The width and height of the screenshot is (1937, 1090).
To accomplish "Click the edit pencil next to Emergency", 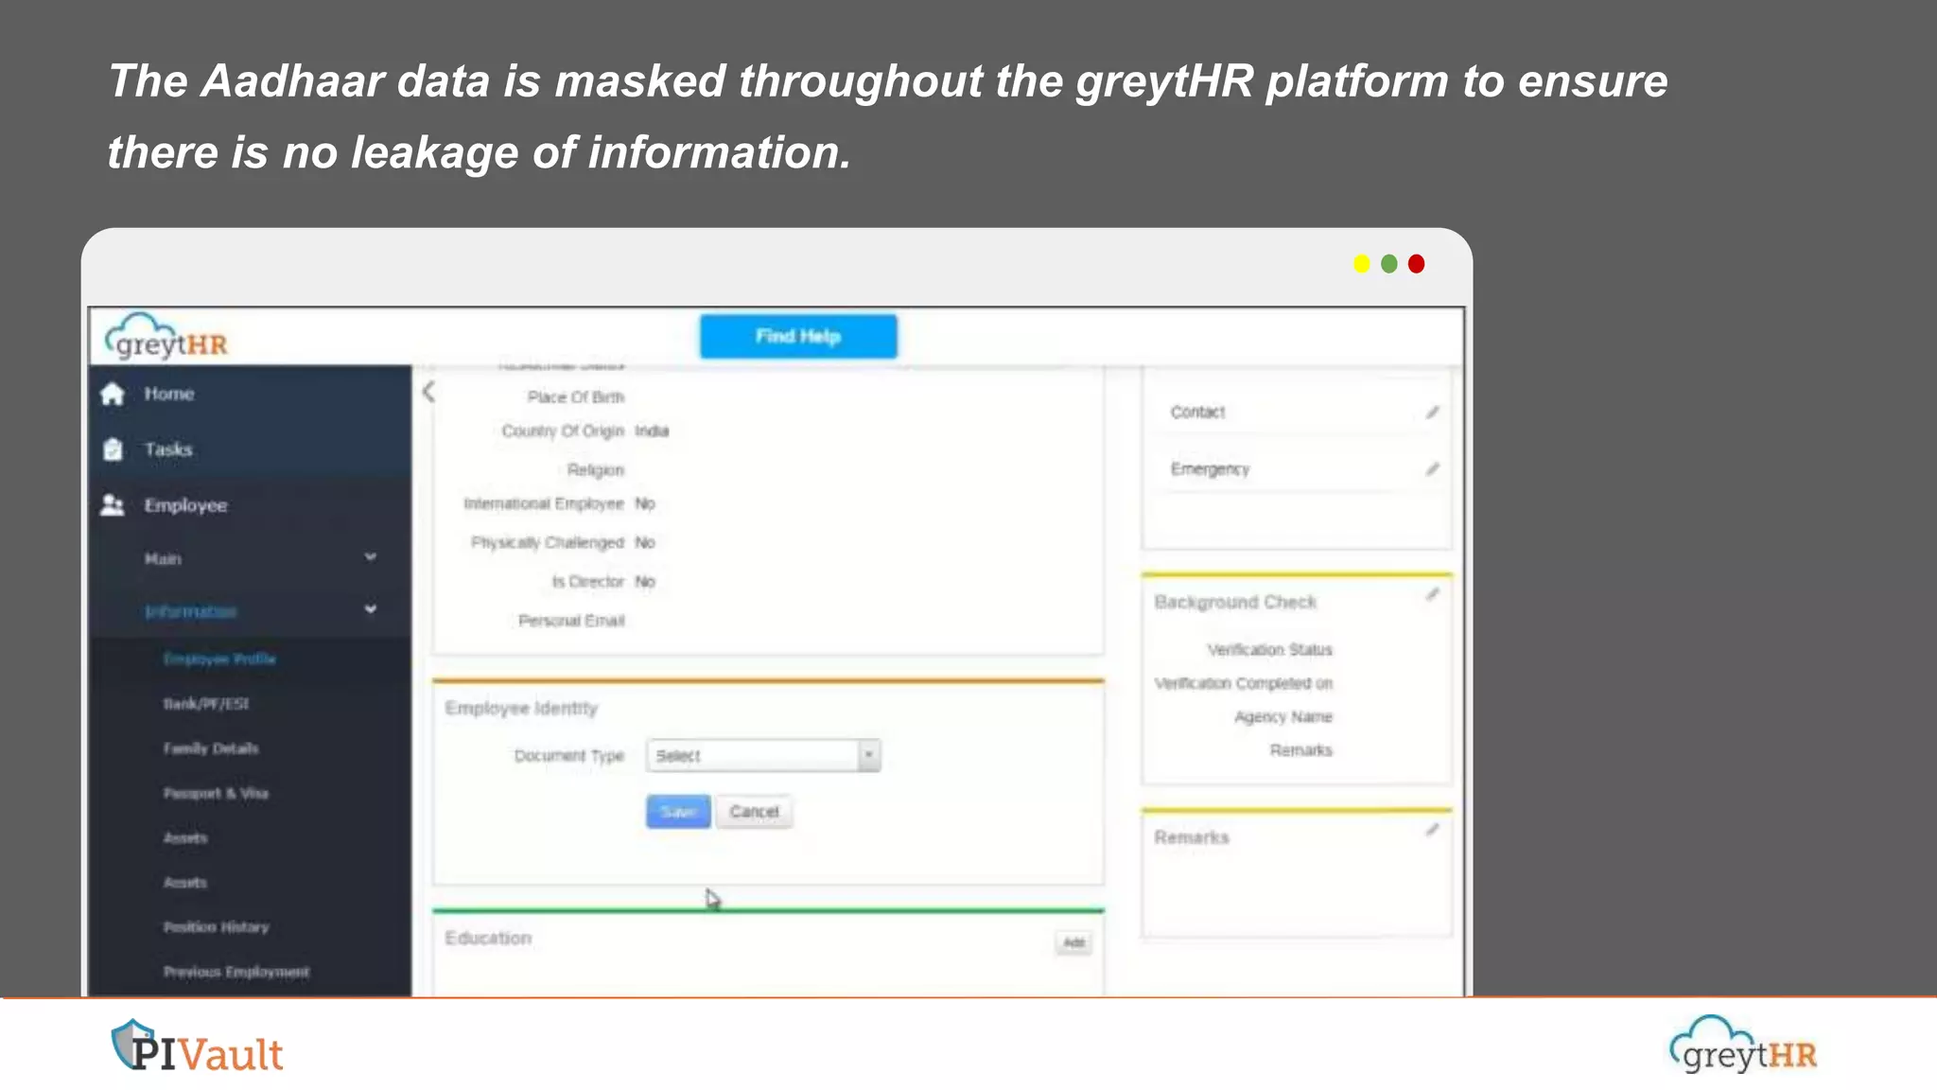I will pos(1432,469).
